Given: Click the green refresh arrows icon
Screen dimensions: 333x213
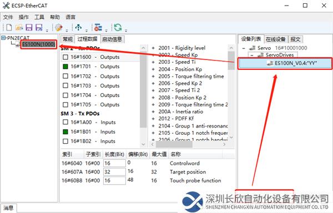Looking at the screenshot, I should tap(118, 28).
